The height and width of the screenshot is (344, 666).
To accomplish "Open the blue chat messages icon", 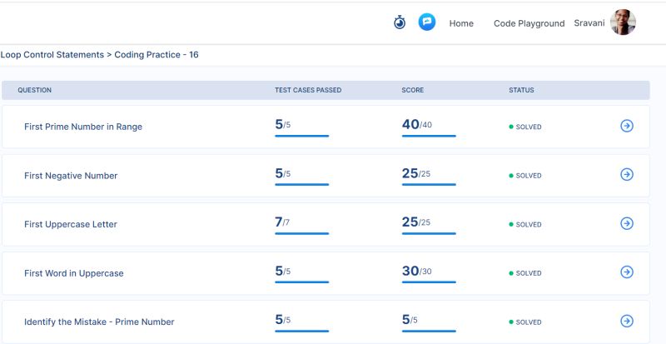I will [427, 22].
